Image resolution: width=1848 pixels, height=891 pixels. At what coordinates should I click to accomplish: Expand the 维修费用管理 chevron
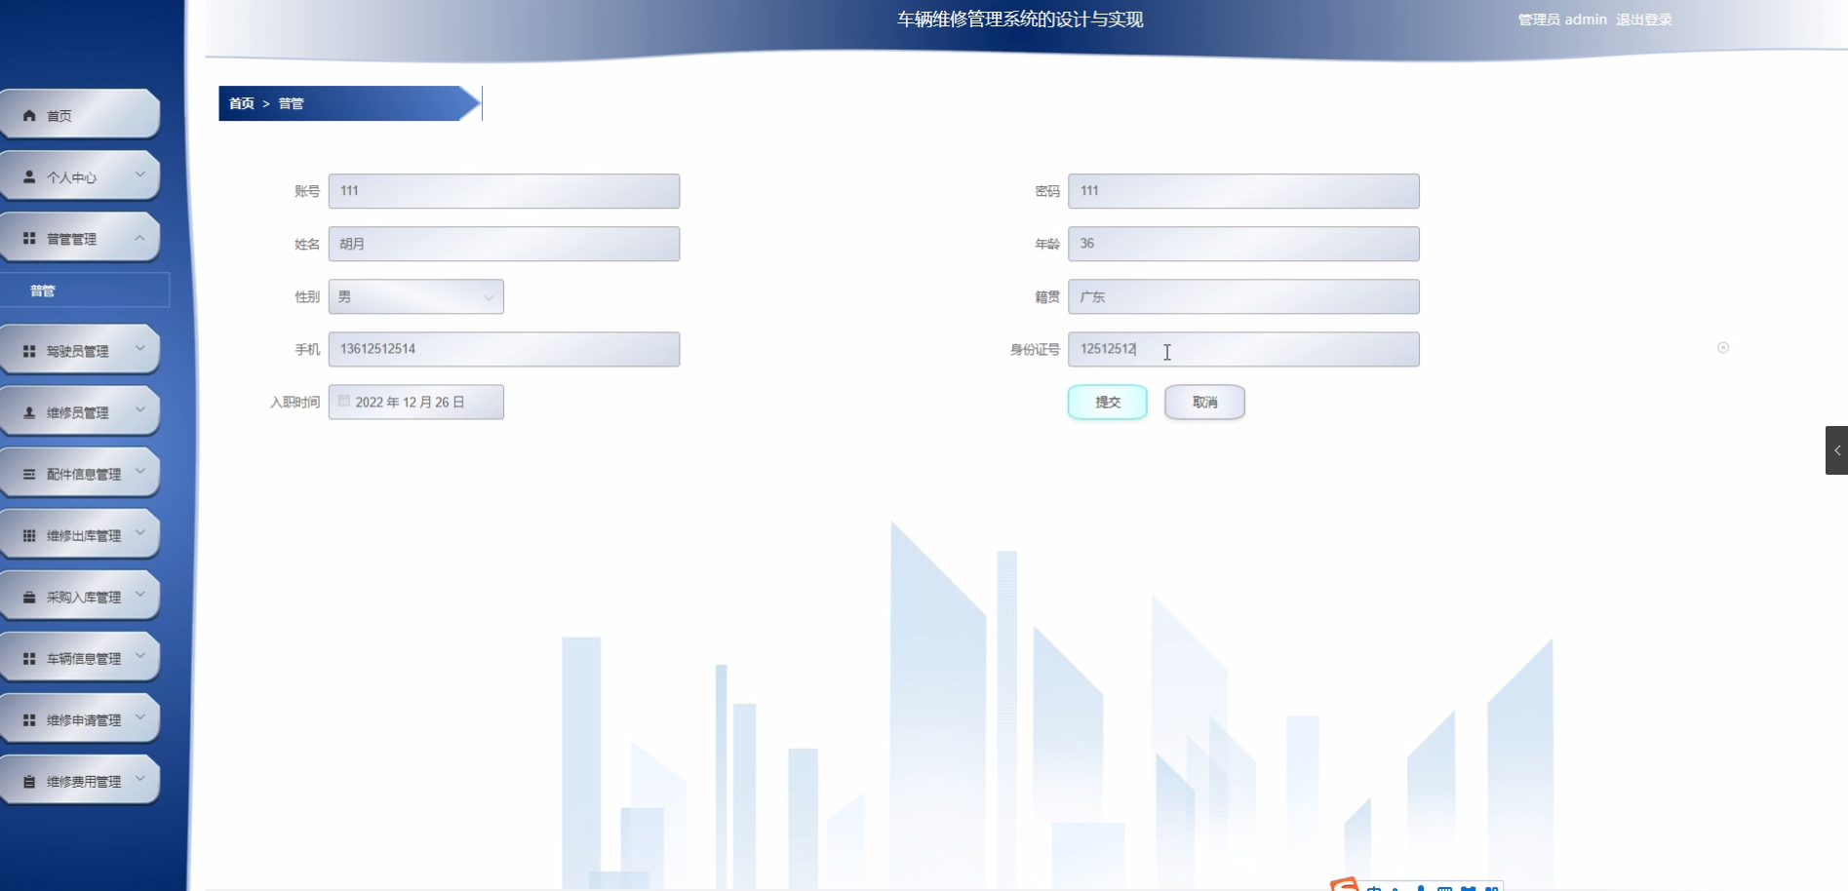[x=140, y=778]
